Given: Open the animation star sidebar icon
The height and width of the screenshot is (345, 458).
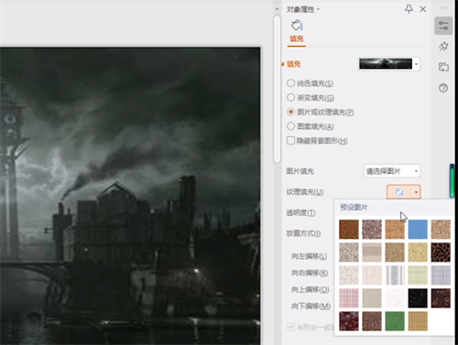Looking at the screenshot, I should pyautogui.click(x=443, y=47).
